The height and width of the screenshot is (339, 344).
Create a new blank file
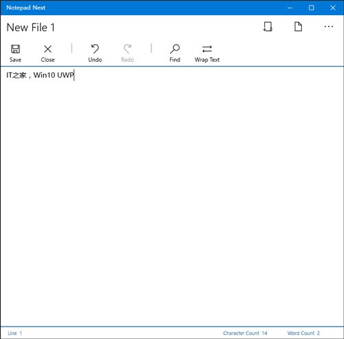(x=298, y=27)
